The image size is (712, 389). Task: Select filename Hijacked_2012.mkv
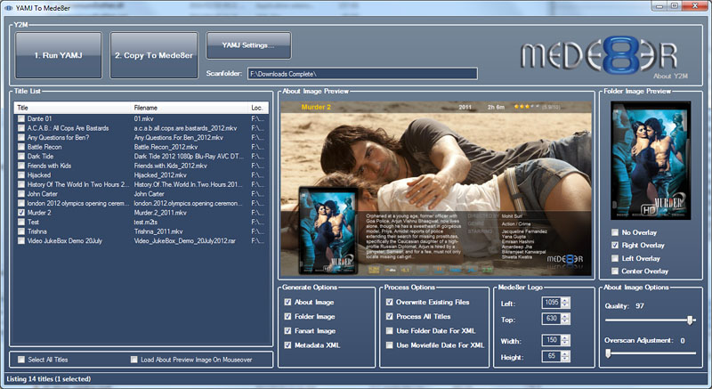tap(160, 175)
